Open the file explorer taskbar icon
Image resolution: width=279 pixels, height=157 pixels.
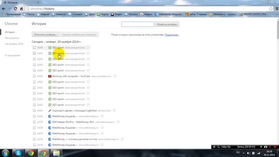click(x=56, y=153)
